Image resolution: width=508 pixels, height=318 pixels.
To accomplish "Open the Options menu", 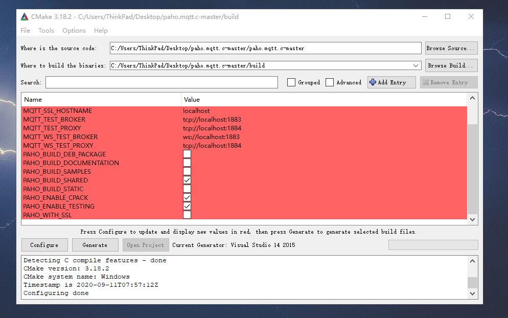I will [x=74, y=31].
